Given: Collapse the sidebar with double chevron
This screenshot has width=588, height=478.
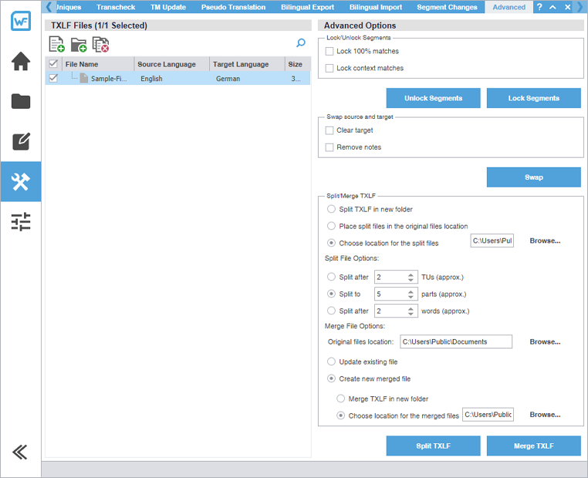Looking at the screenshot, I should tap(21, 453).
